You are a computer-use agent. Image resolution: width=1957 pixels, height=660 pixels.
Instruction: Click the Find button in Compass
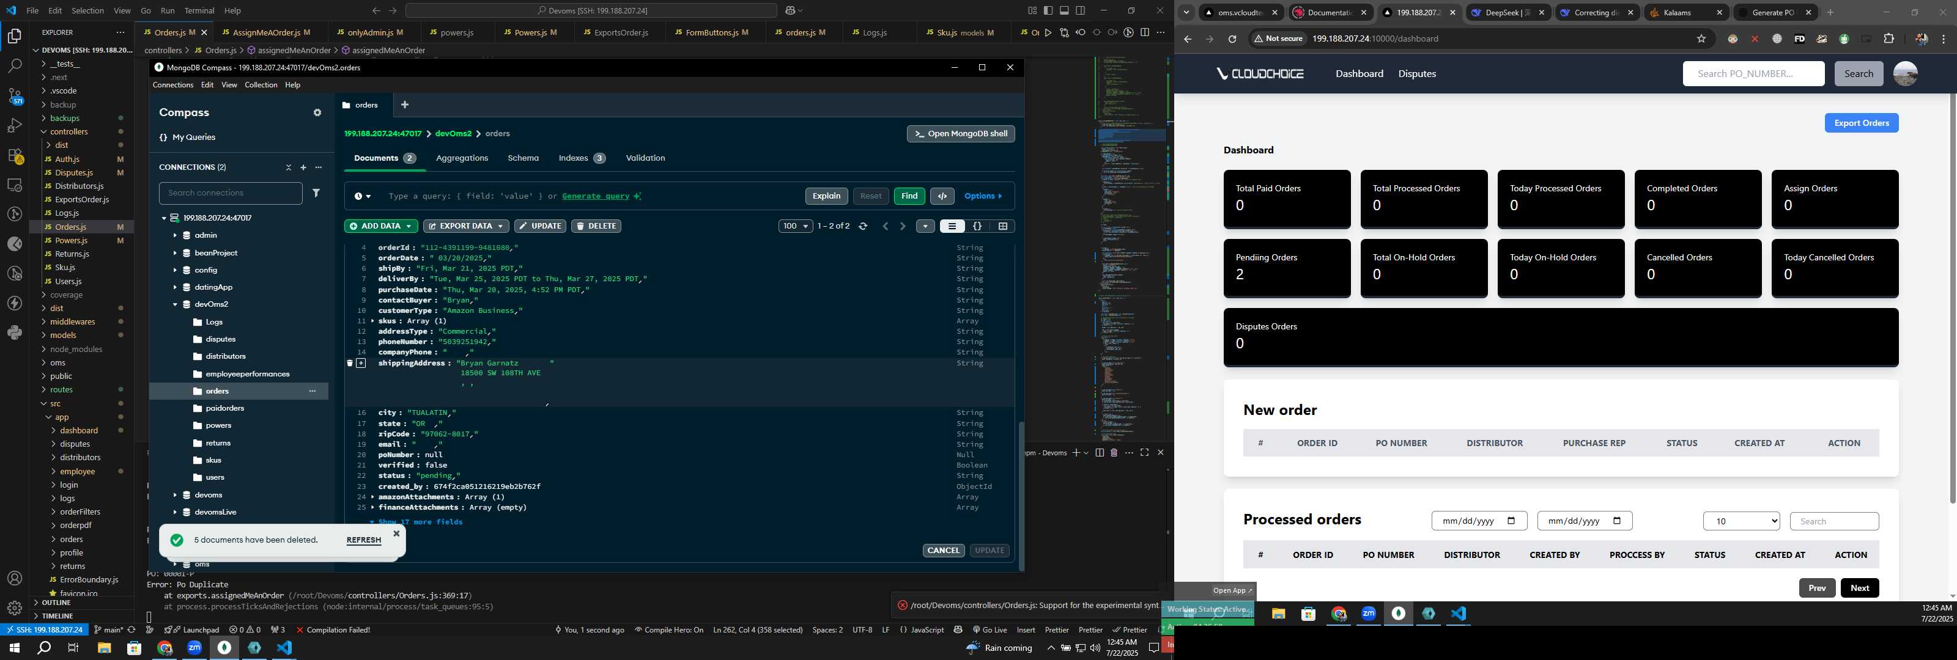[x=909, y=196]
